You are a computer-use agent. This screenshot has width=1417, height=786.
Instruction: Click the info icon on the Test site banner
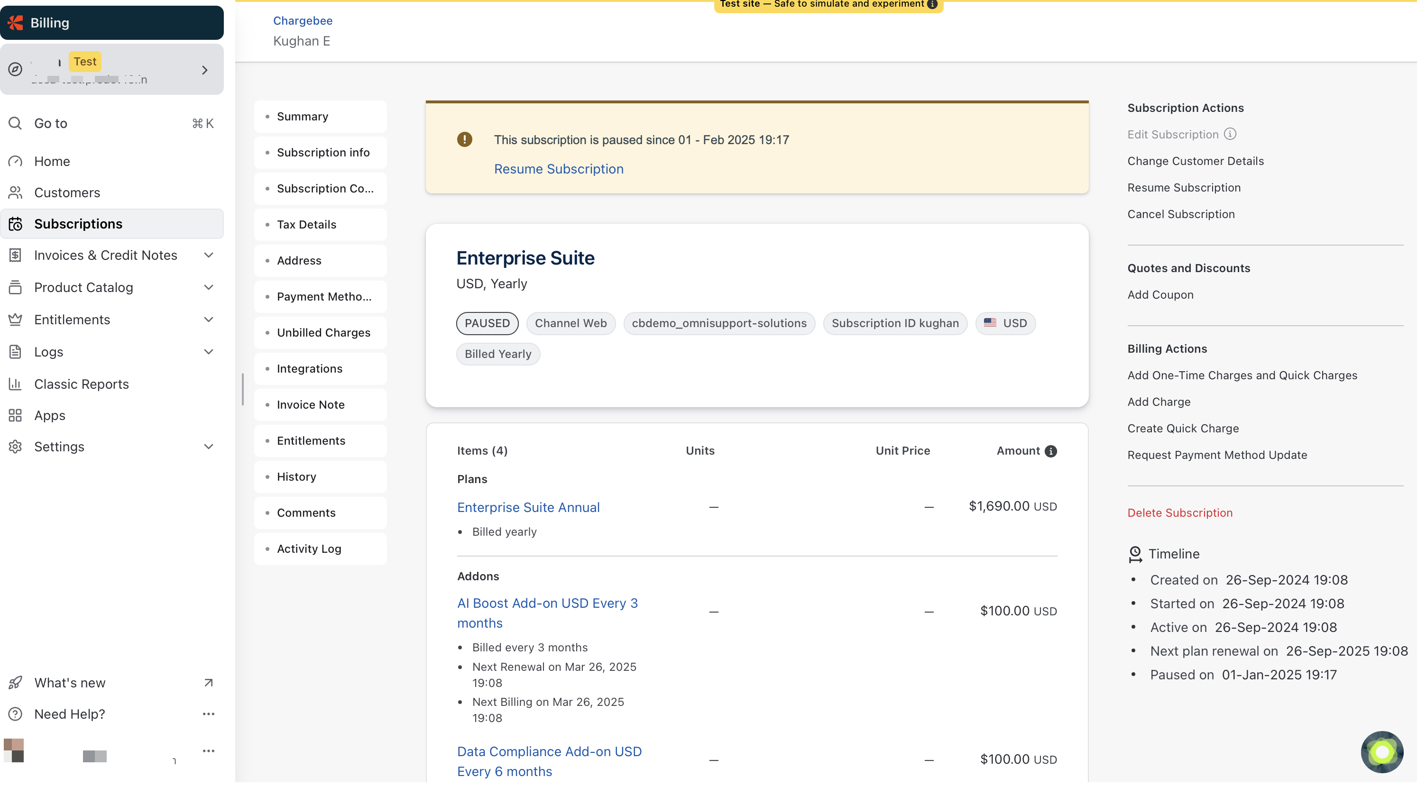coord(932,4)
